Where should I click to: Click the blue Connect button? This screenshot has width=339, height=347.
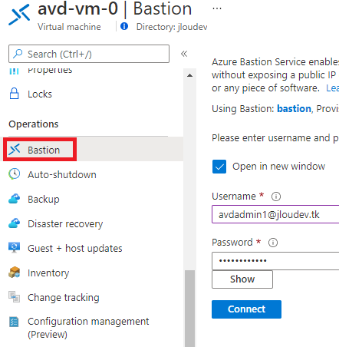[246, 309]
